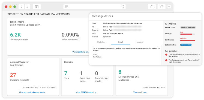Click the Severity High red bar
Screen dimensions: 204x100
pos(187,34)
